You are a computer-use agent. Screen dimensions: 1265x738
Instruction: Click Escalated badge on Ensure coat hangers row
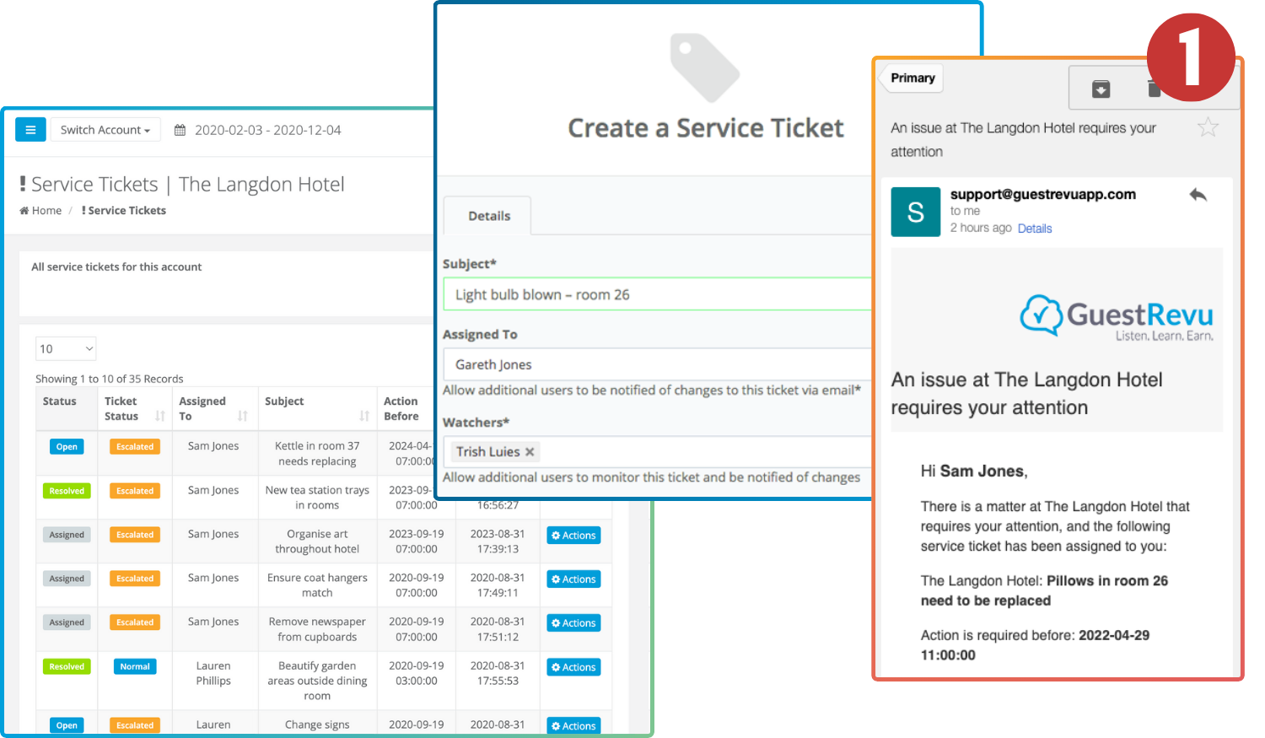135,579
